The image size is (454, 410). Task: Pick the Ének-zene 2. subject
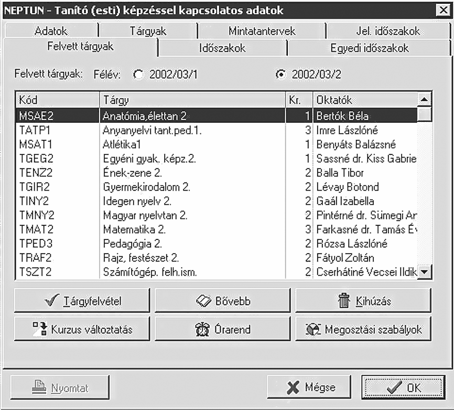tap(132, 173)
